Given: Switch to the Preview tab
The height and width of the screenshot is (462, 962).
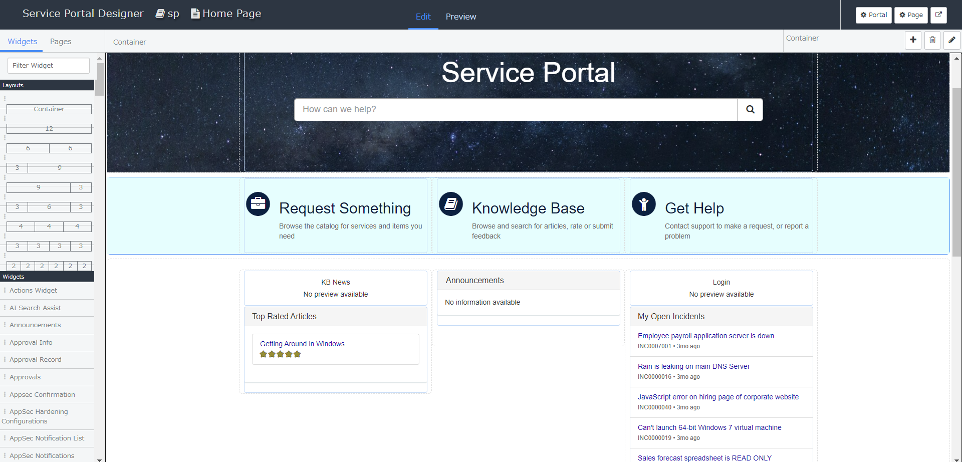Looking at the screenshot, I should point(460,17).
